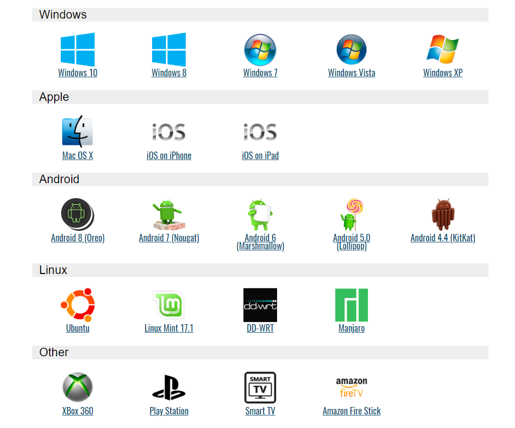515x428 pixels.
Task: Select the Windows XP text link
Action: coord(443,73)
